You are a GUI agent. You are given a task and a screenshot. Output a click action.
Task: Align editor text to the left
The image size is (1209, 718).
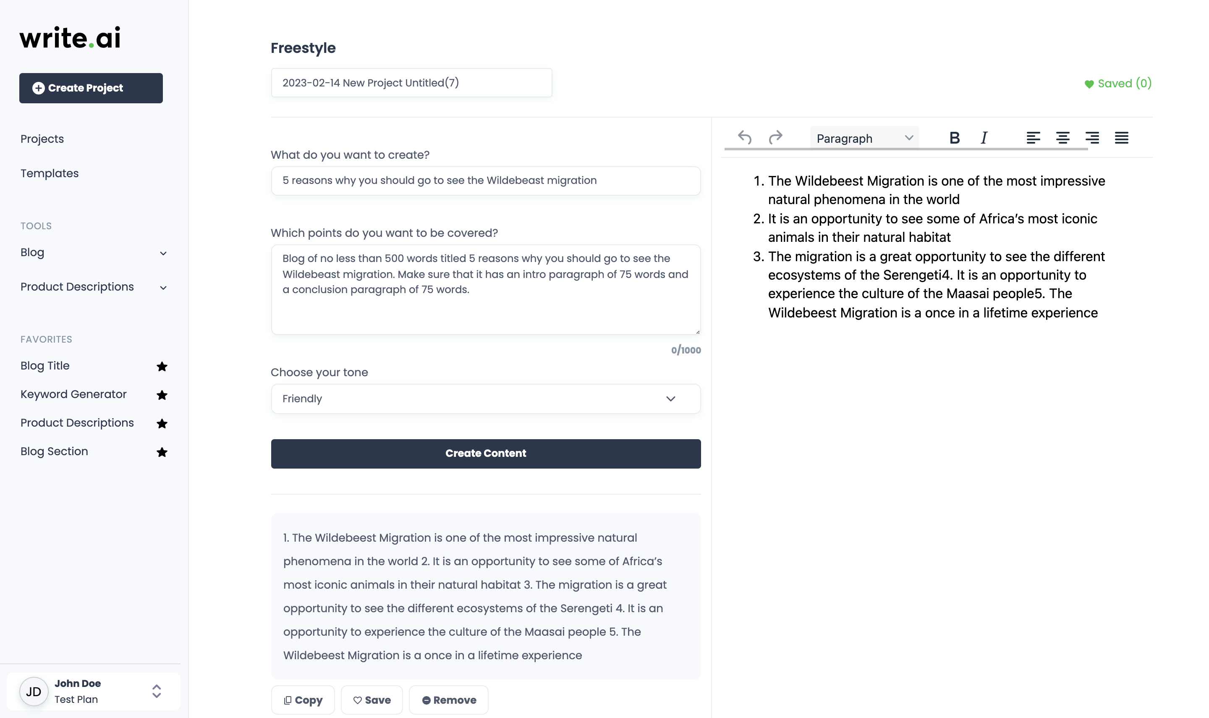pos(1033,139)
